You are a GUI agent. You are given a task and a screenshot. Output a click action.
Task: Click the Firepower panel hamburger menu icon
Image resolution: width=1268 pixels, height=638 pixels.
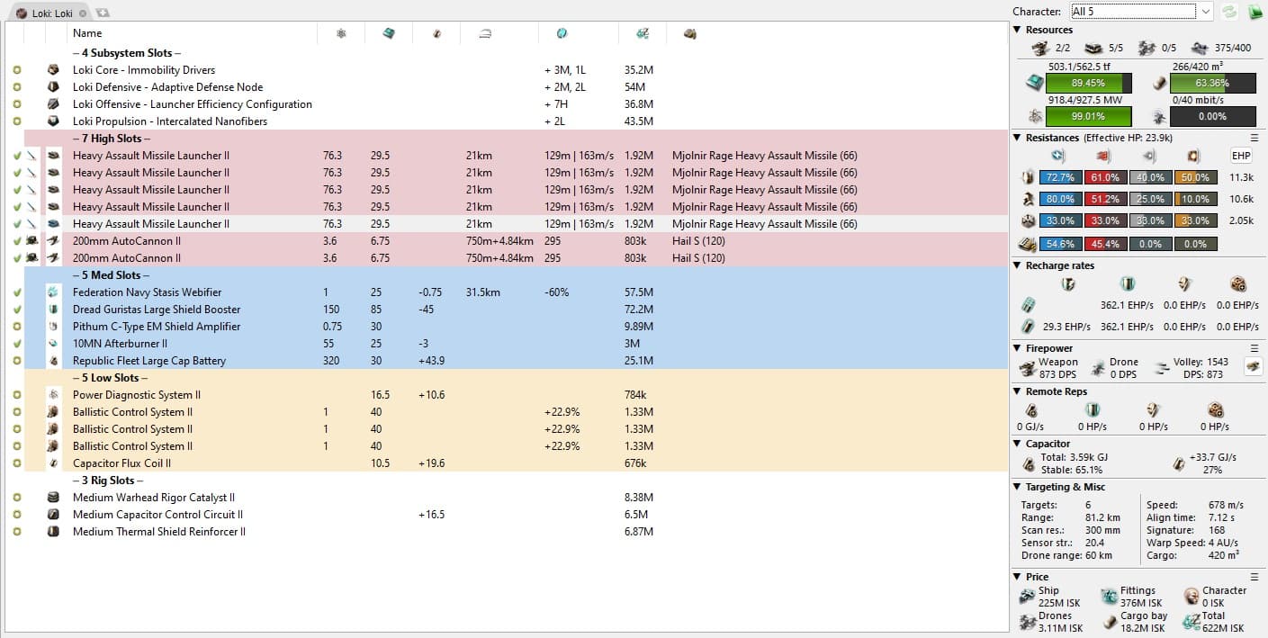tap(1255, 348)
